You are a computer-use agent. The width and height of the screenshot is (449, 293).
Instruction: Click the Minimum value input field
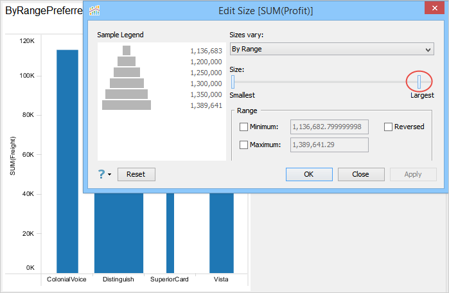click(330, 127)
